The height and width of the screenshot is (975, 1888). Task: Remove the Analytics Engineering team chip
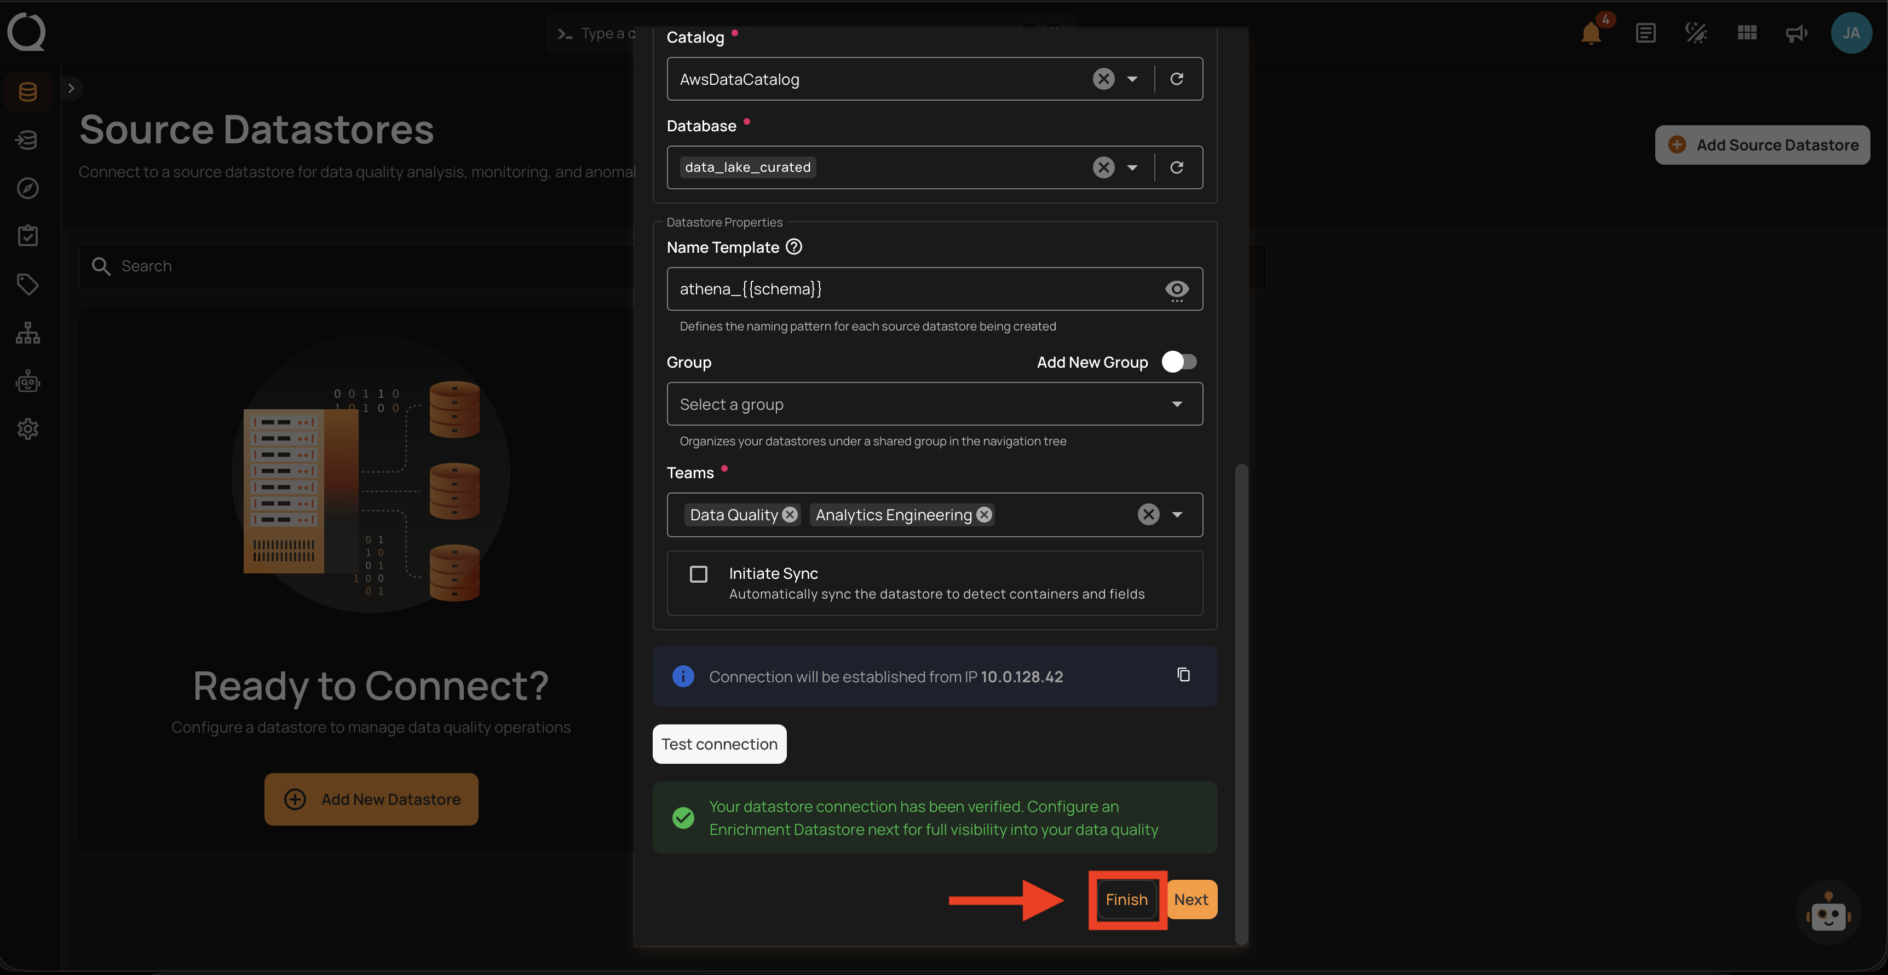[983, 515]
